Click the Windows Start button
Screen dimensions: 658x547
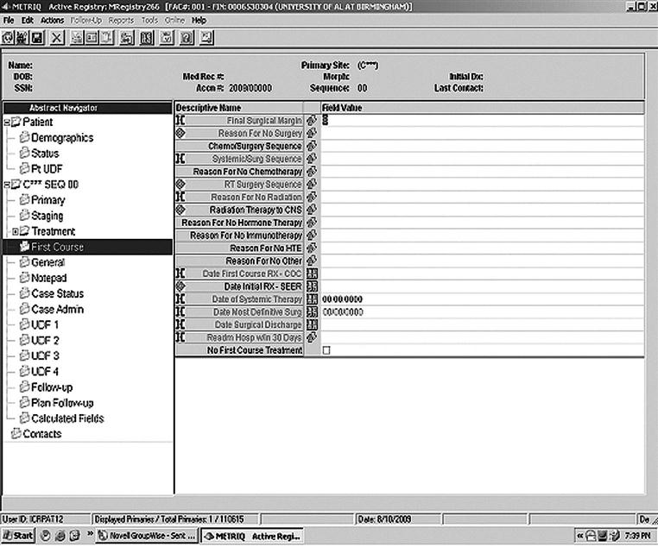coord(18,536)
